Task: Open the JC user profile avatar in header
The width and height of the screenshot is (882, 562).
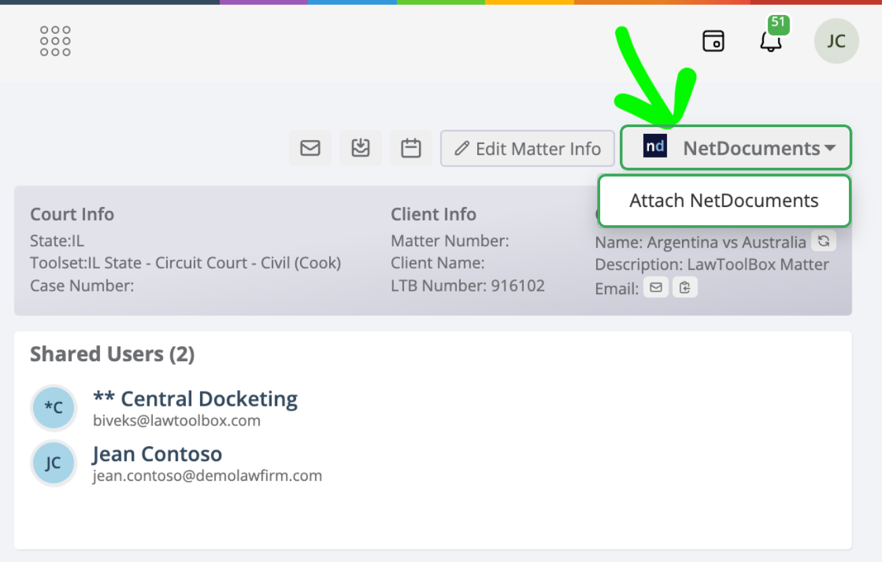Action: (837, 41)
